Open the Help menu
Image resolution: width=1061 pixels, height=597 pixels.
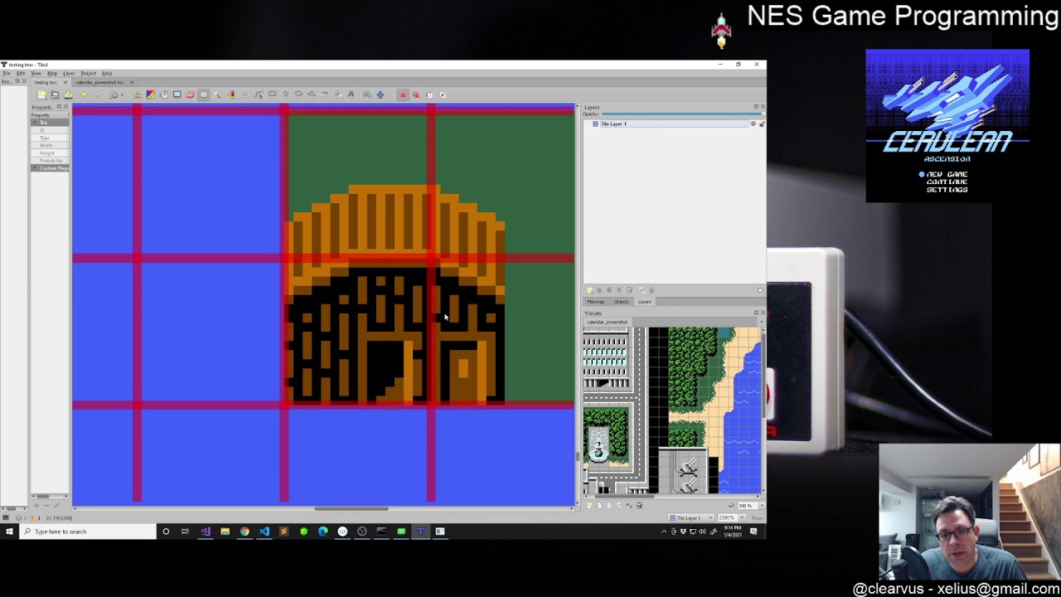tap(107, 73)
